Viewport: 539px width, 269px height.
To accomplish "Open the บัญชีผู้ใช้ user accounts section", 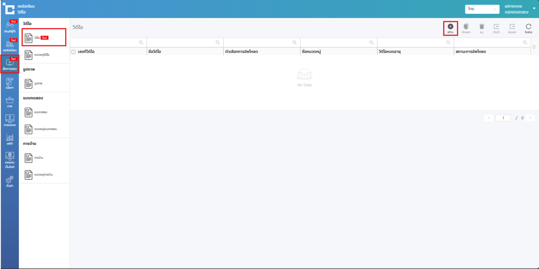I will [x=10, y=27].
